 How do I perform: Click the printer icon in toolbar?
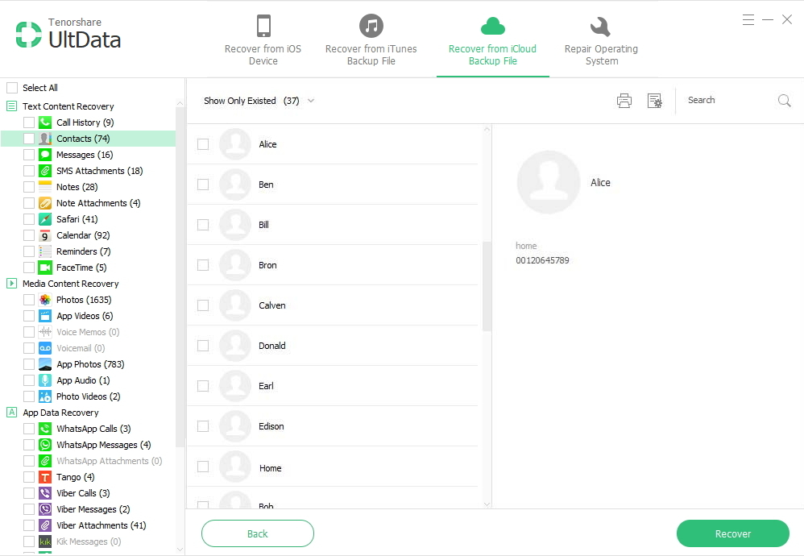(624, 101)
